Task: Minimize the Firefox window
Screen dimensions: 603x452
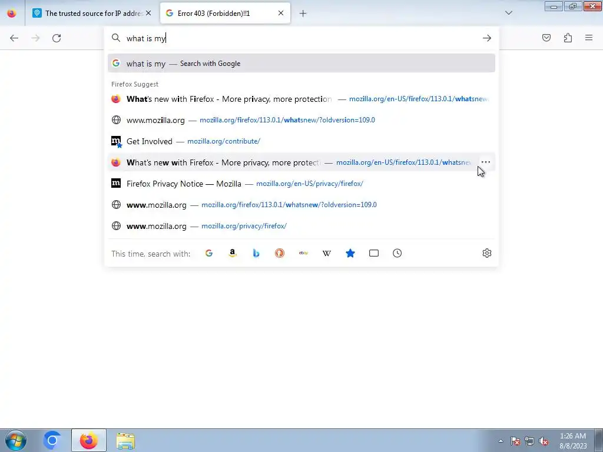Action: click(554, 6)
